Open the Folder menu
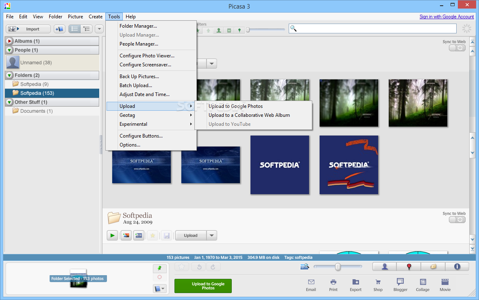479x300 pixels. 55,17
